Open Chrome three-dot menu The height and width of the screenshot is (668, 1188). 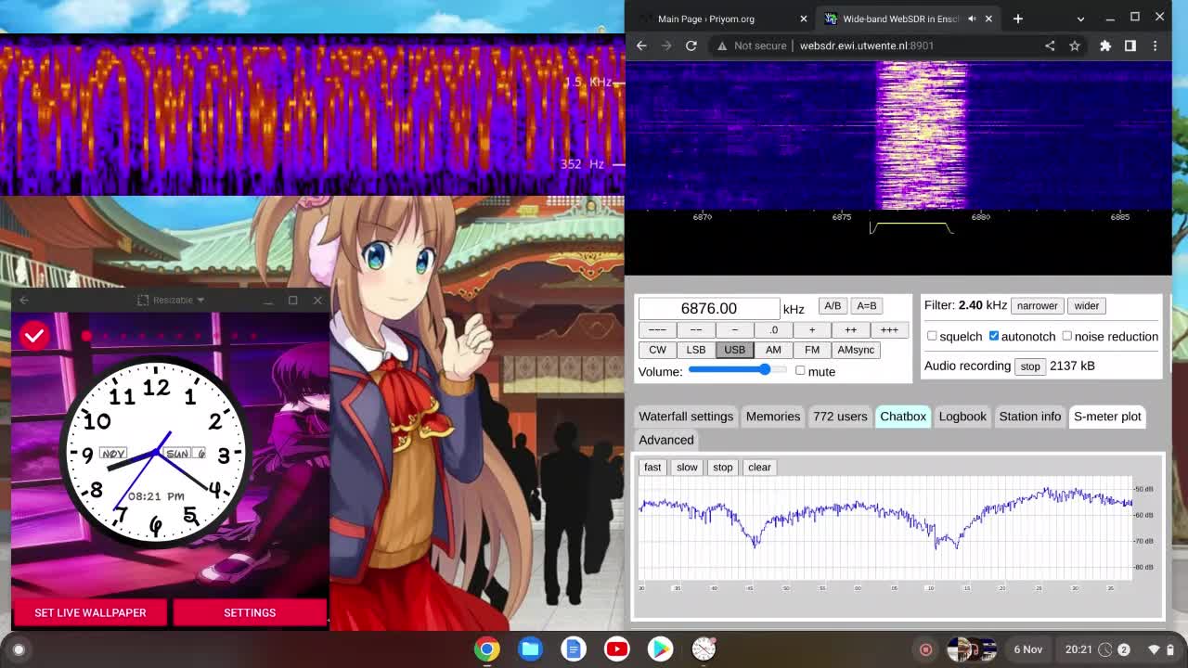(1156, 45)
